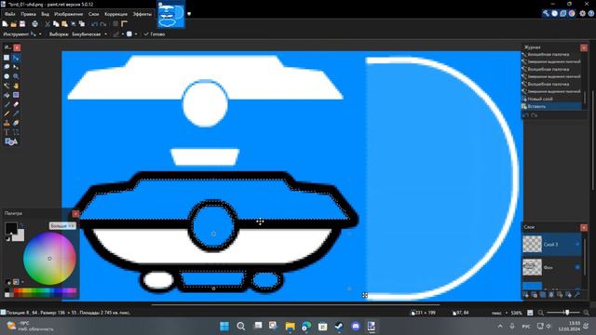This screenshot has width=596, height=335.
Task: Select the Ellipse Select tool
Action: tap(7, 76)
